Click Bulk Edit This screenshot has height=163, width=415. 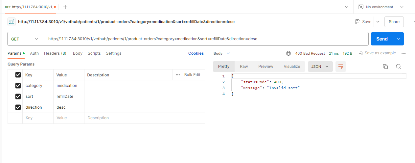click(192, 75)
